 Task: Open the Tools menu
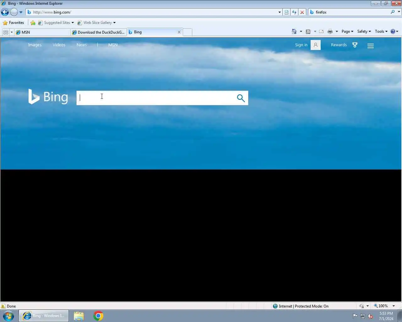coord(381,31)
